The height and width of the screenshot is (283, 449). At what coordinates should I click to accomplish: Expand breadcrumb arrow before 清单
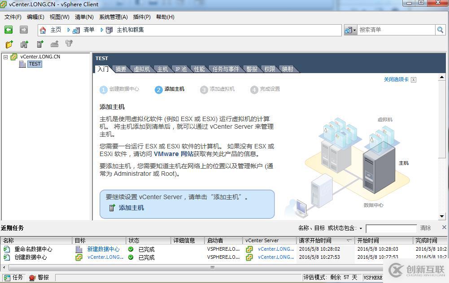[x=69, y=30]
